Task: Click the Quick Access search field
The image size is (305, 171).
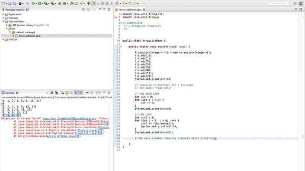Action: pos(278,3)
